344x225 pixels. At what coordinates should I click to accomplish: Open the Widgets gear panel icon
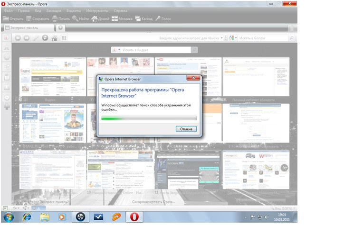[7, 57]
